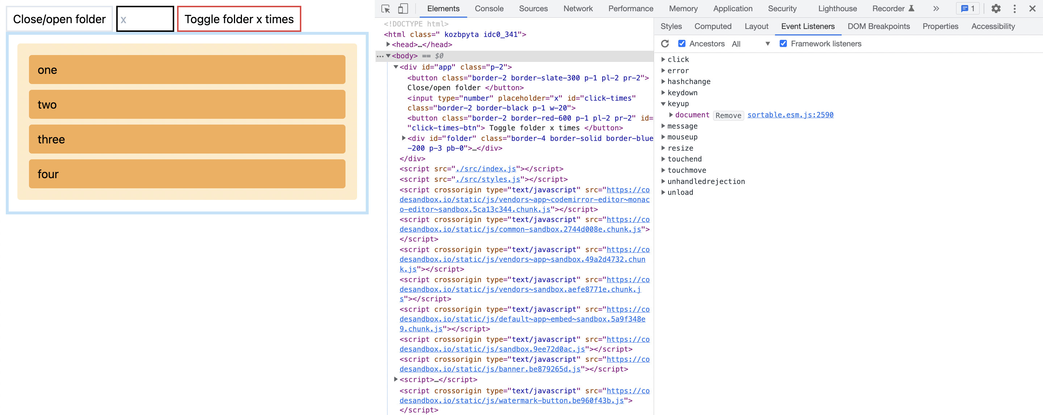Activate the inspect element picker icon
The width and height of the screenshot is (1043, 415).
point(385,8)
